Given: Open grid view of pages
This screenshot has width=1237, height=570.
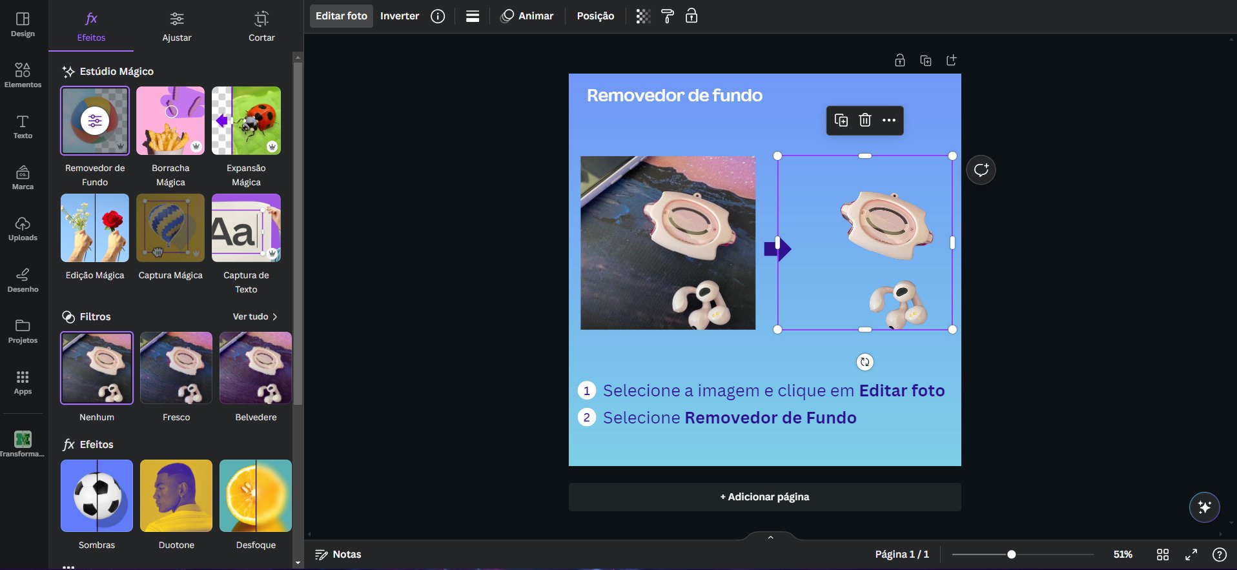Looking at the screenshot, I should click(x=1163, y=555).
